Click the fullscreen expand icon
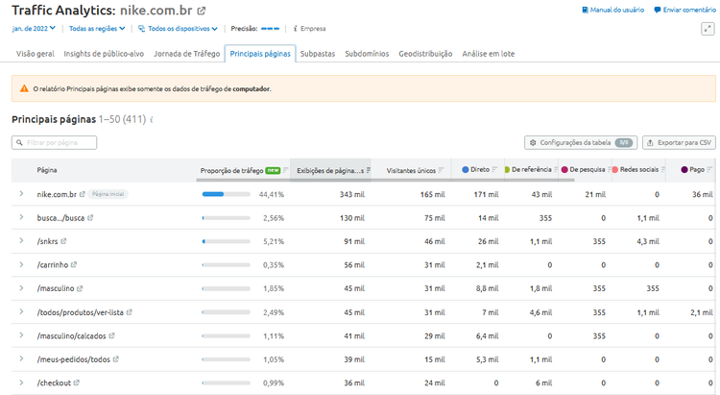720x395 pixels. coord(708,29)
